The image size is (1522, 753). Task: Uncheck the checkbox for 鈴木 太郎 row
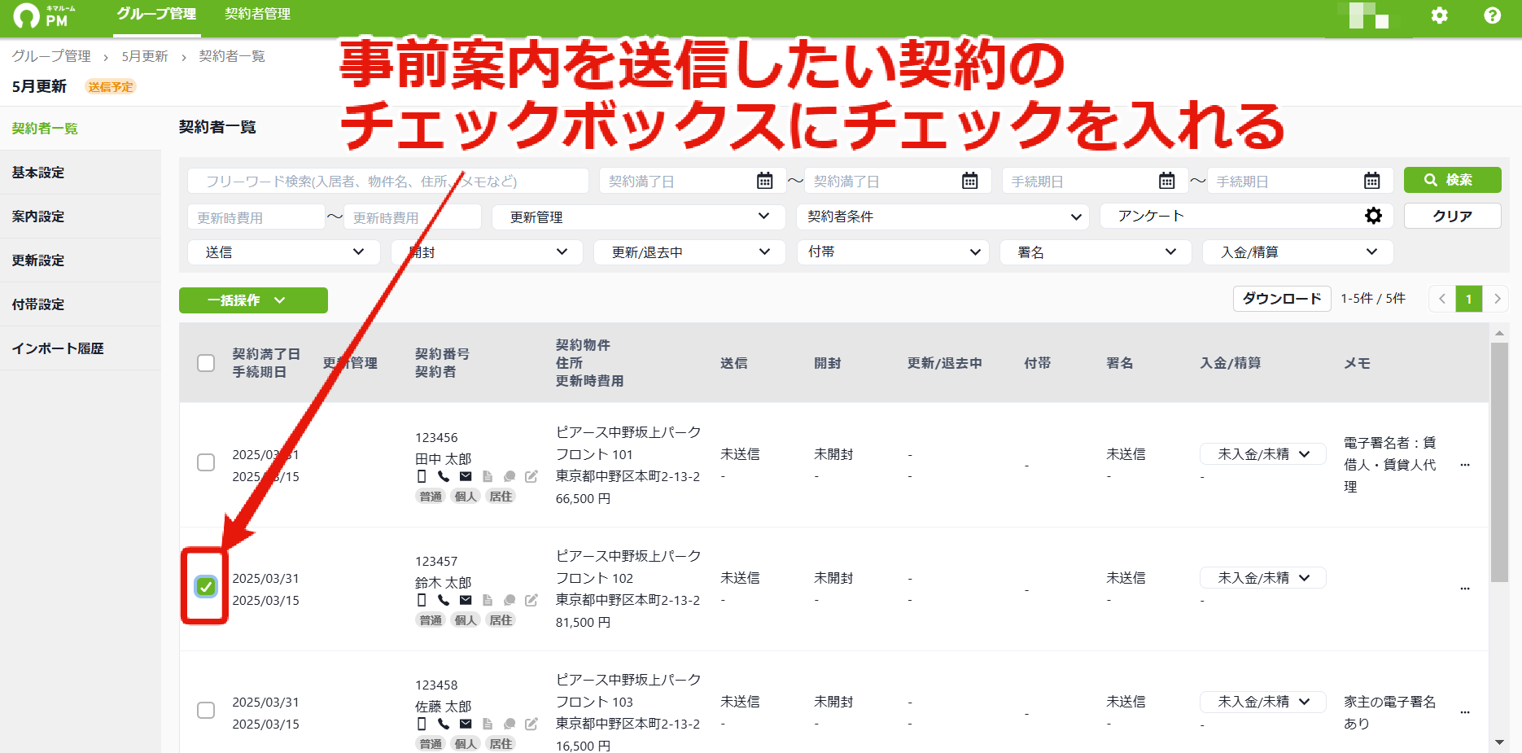[206, 586]
